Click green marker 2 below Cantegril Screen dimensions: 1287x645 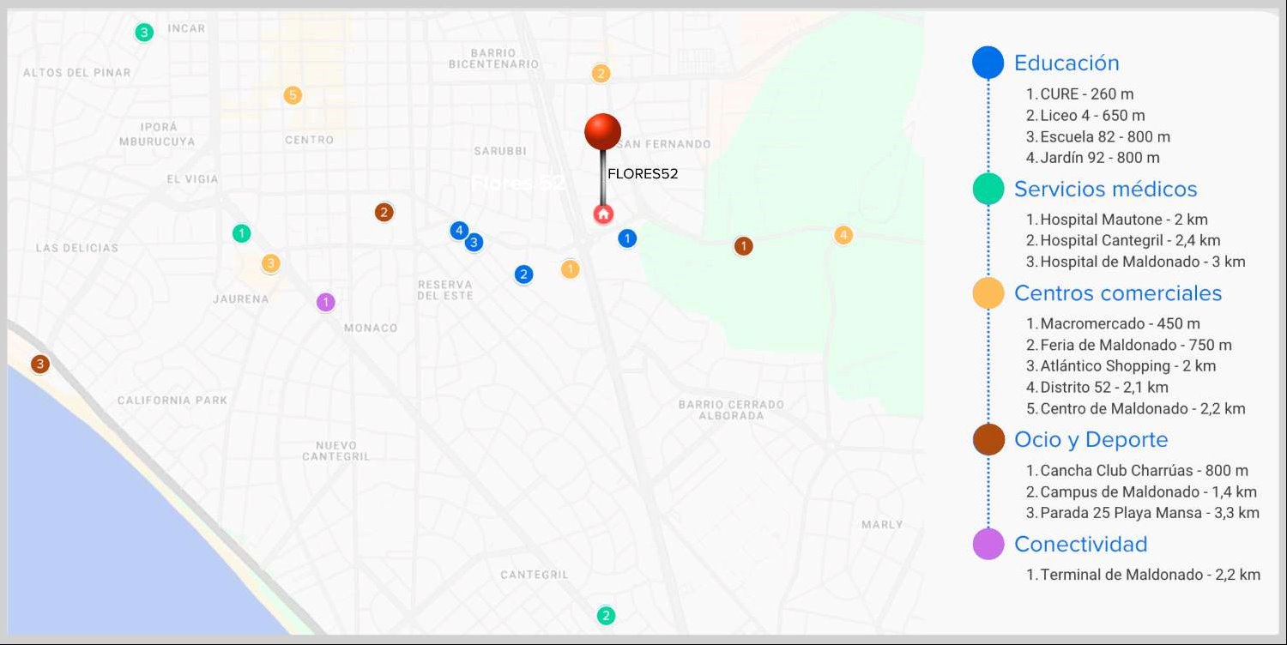(x=606, y=615)
